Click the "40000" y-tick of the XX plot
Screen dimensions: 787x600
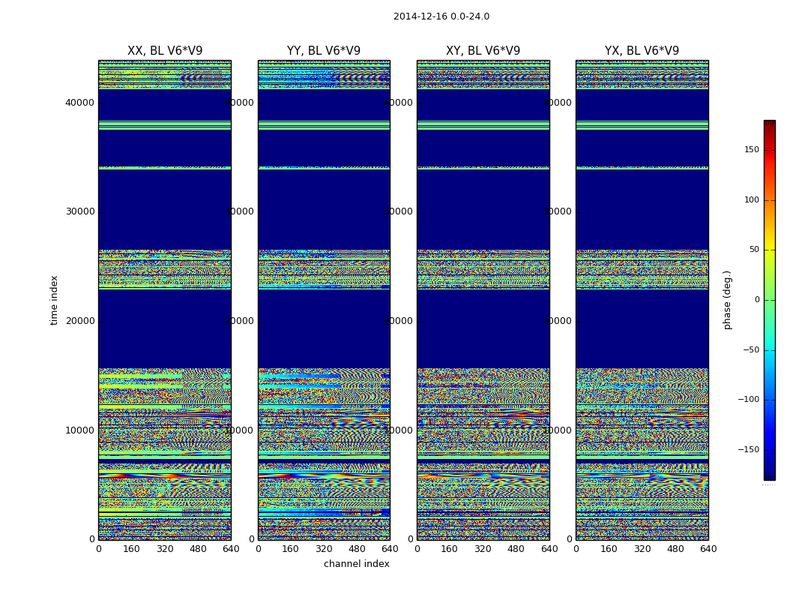click(x=80, y=103)
